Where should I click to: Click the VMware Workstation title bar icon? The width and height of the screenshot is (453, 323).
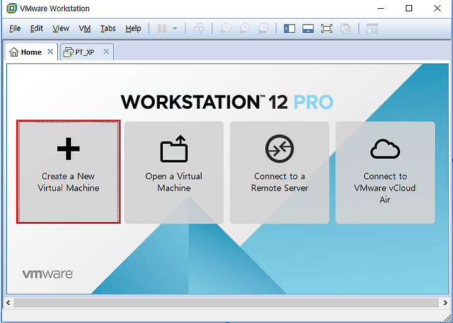(12, 8)
